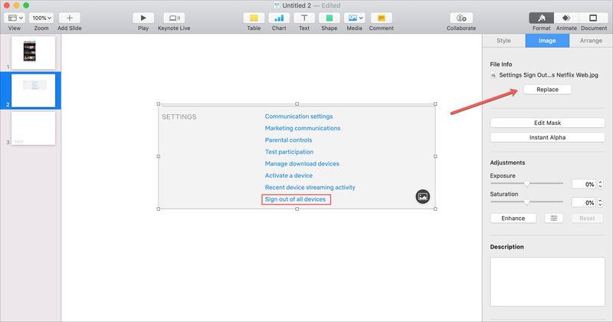Click the Exposure percentage field

(x=584, y=184)
